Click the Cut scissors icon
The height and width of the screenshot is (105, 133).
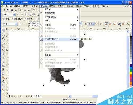click(x=21, y=10)
